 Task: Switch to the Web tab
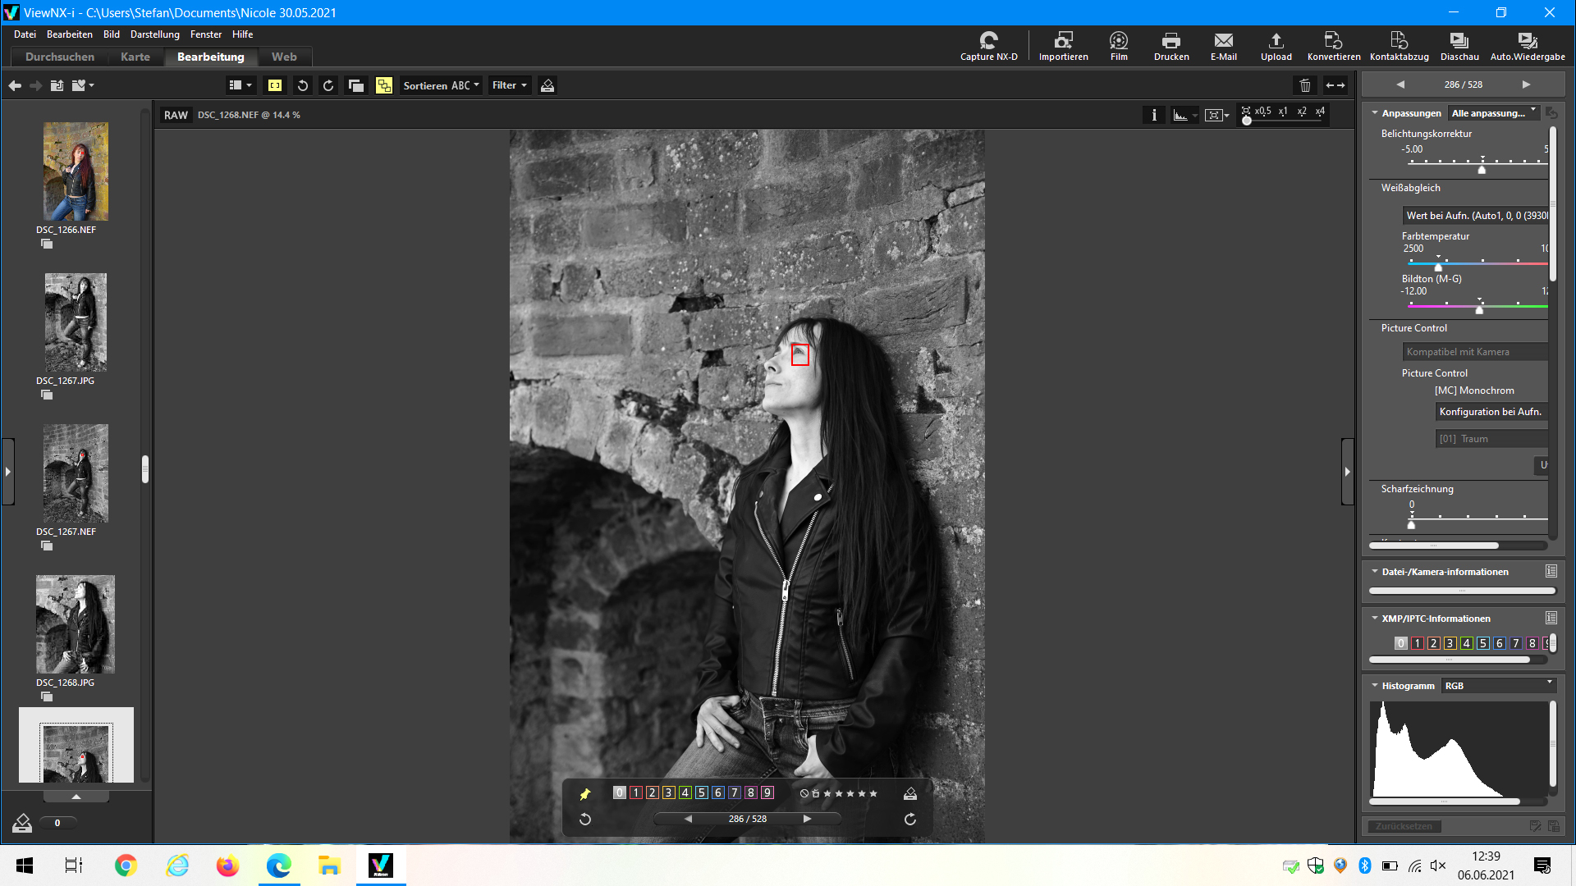click(x=284, y=57)
